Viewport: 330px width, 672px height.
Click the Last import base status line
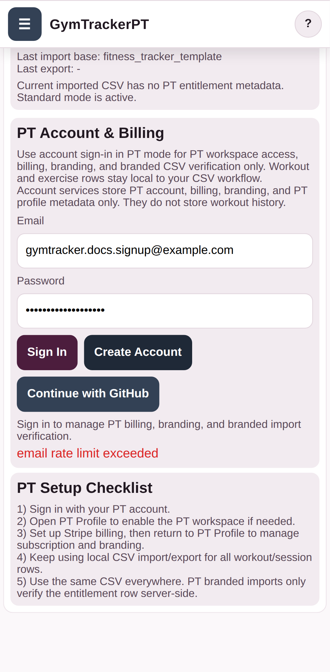[119, 56]
